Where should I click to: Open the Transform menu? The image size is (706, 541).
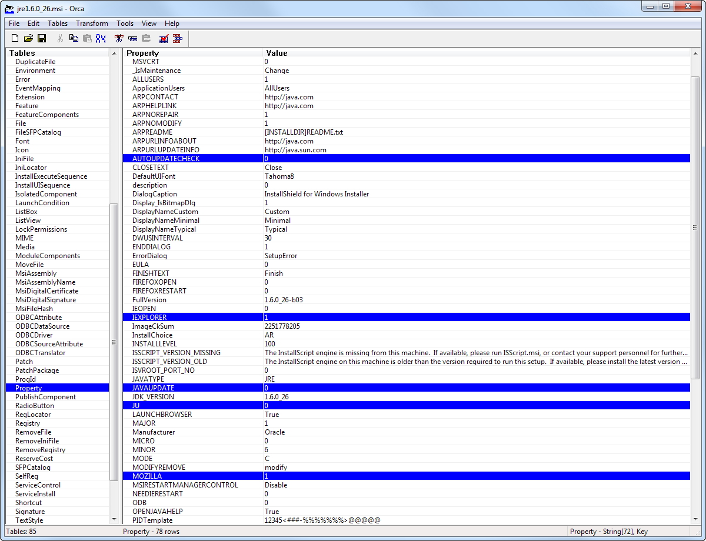tap(92, 24)
